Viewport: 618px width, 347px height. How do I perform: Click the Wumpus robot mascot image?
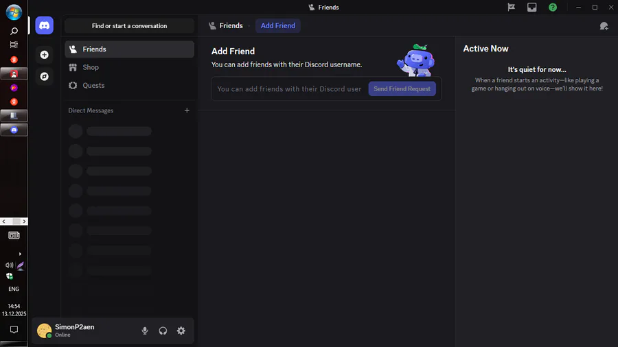point(416,60)
